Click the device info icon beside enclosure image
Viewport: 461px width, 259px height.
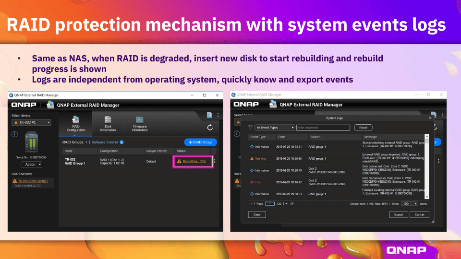coord(15,134)
